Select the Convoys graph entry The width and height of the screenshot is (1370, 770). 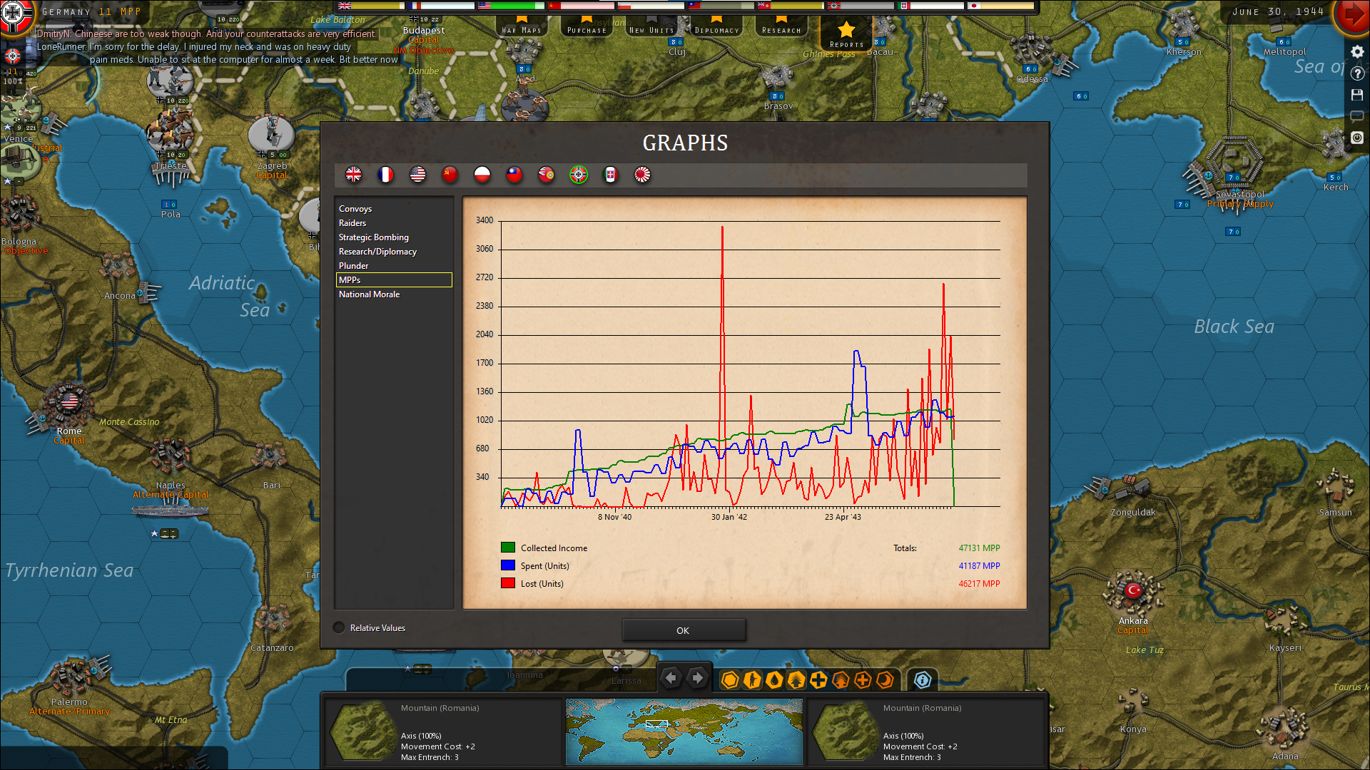point(355,209)
